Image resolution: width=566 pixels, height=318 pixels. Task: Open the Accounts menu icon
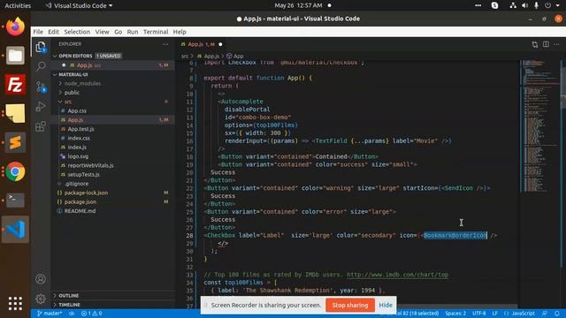pos(41,279)
